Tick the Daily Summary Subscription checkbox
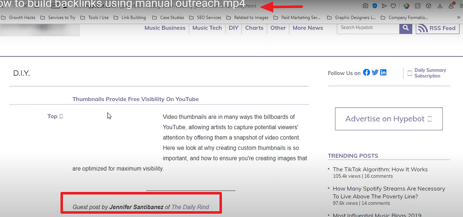Screen dimensions: 463x217 tap(410, 73)
